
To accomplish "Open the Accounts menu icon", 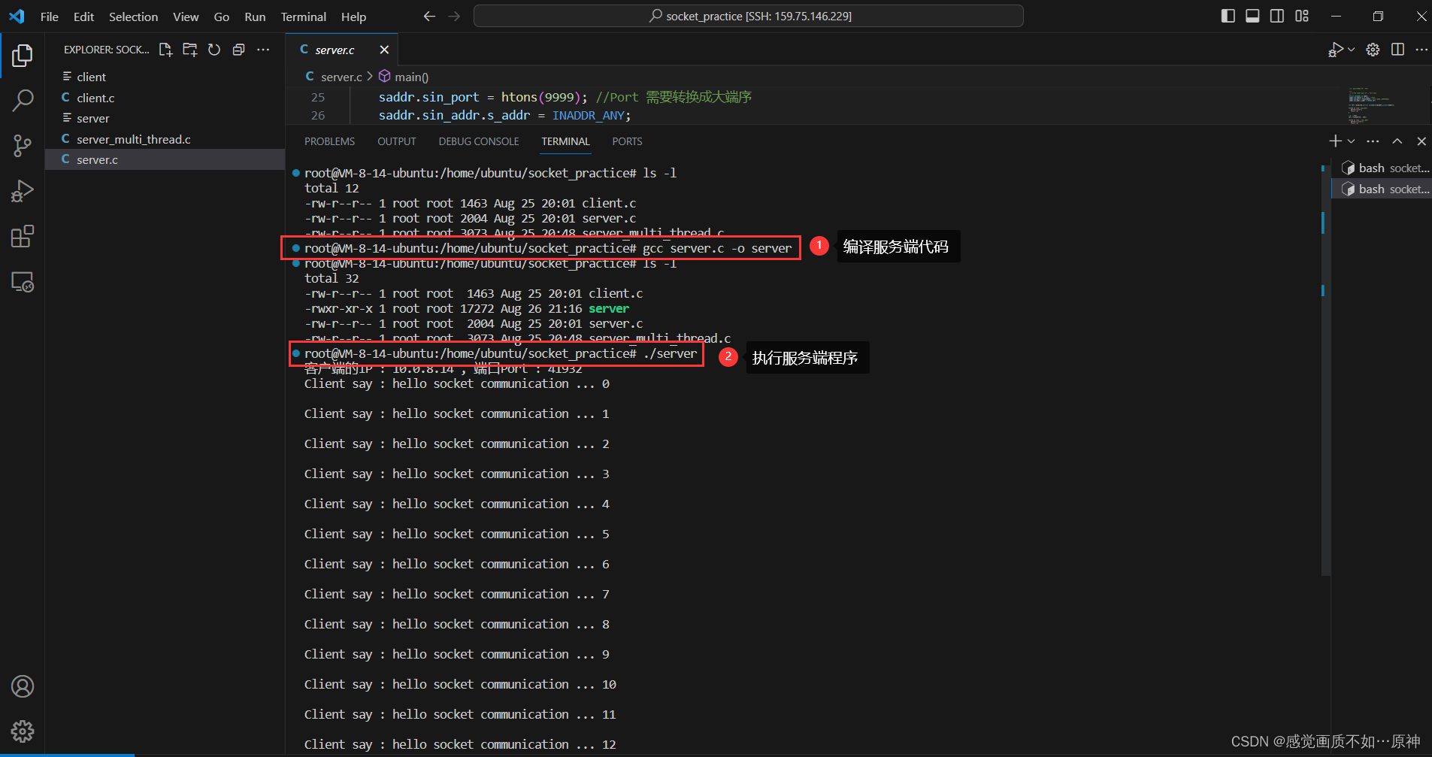I will [23, 686].
